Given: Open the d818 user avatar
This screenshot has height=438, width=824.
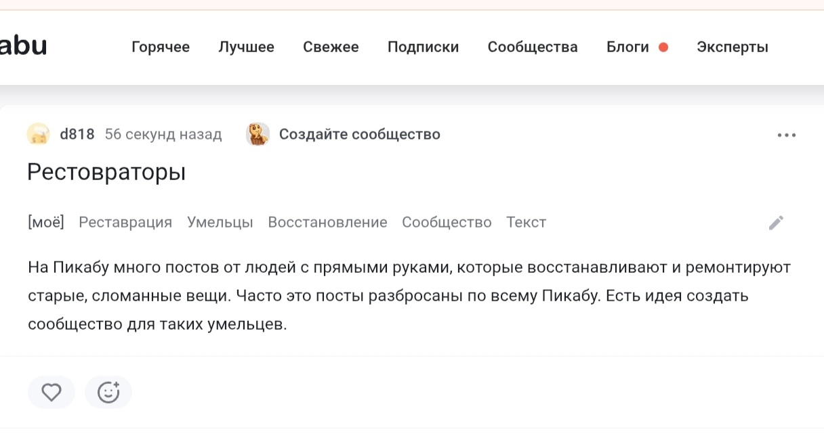Looking at the screenshot, I should tap(38, 134).
